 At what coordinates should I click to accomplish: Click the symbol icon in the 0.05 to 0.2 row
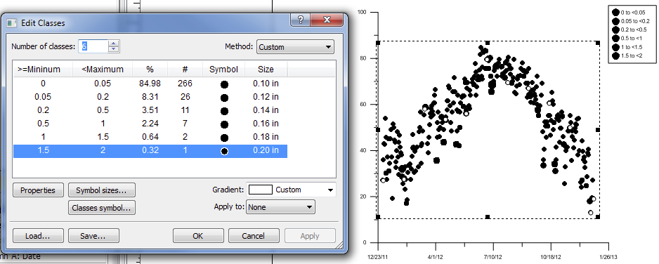[x=224, y=98]
